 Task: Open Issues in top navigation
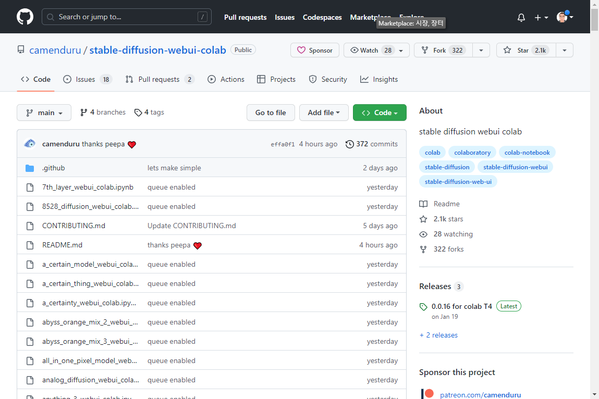coord(285,17)
